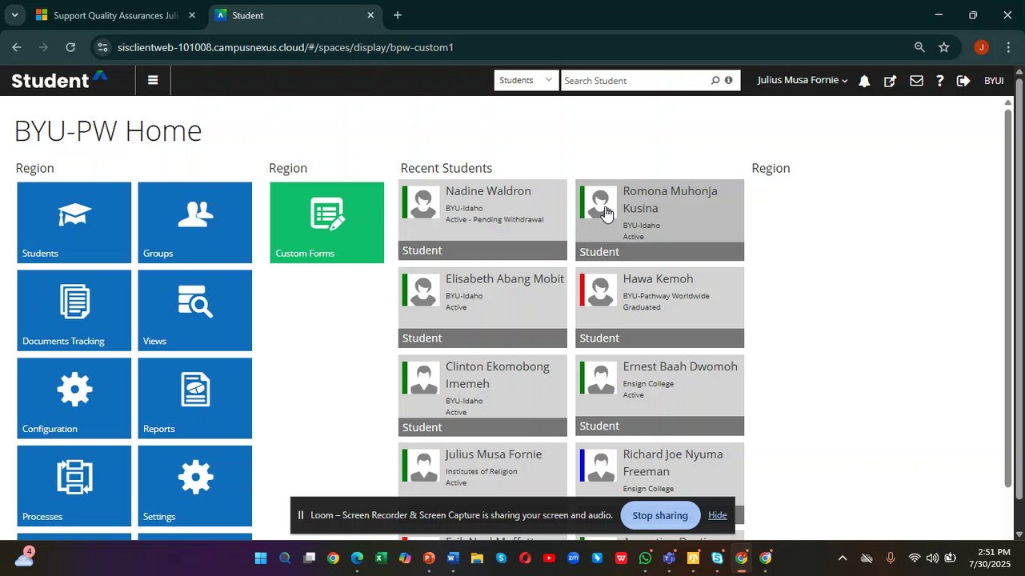Open the Chrome profile avatar J
The height and width of the screenshot is (576, 1025).
coord(981,47)
